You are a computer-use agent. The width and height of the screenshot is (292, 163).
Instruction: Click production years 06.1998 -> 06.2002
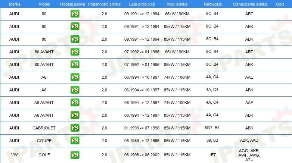[142, 155]
